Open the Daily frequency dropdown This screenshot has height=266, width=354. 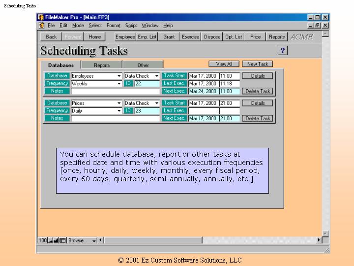(x=119, y=111)
